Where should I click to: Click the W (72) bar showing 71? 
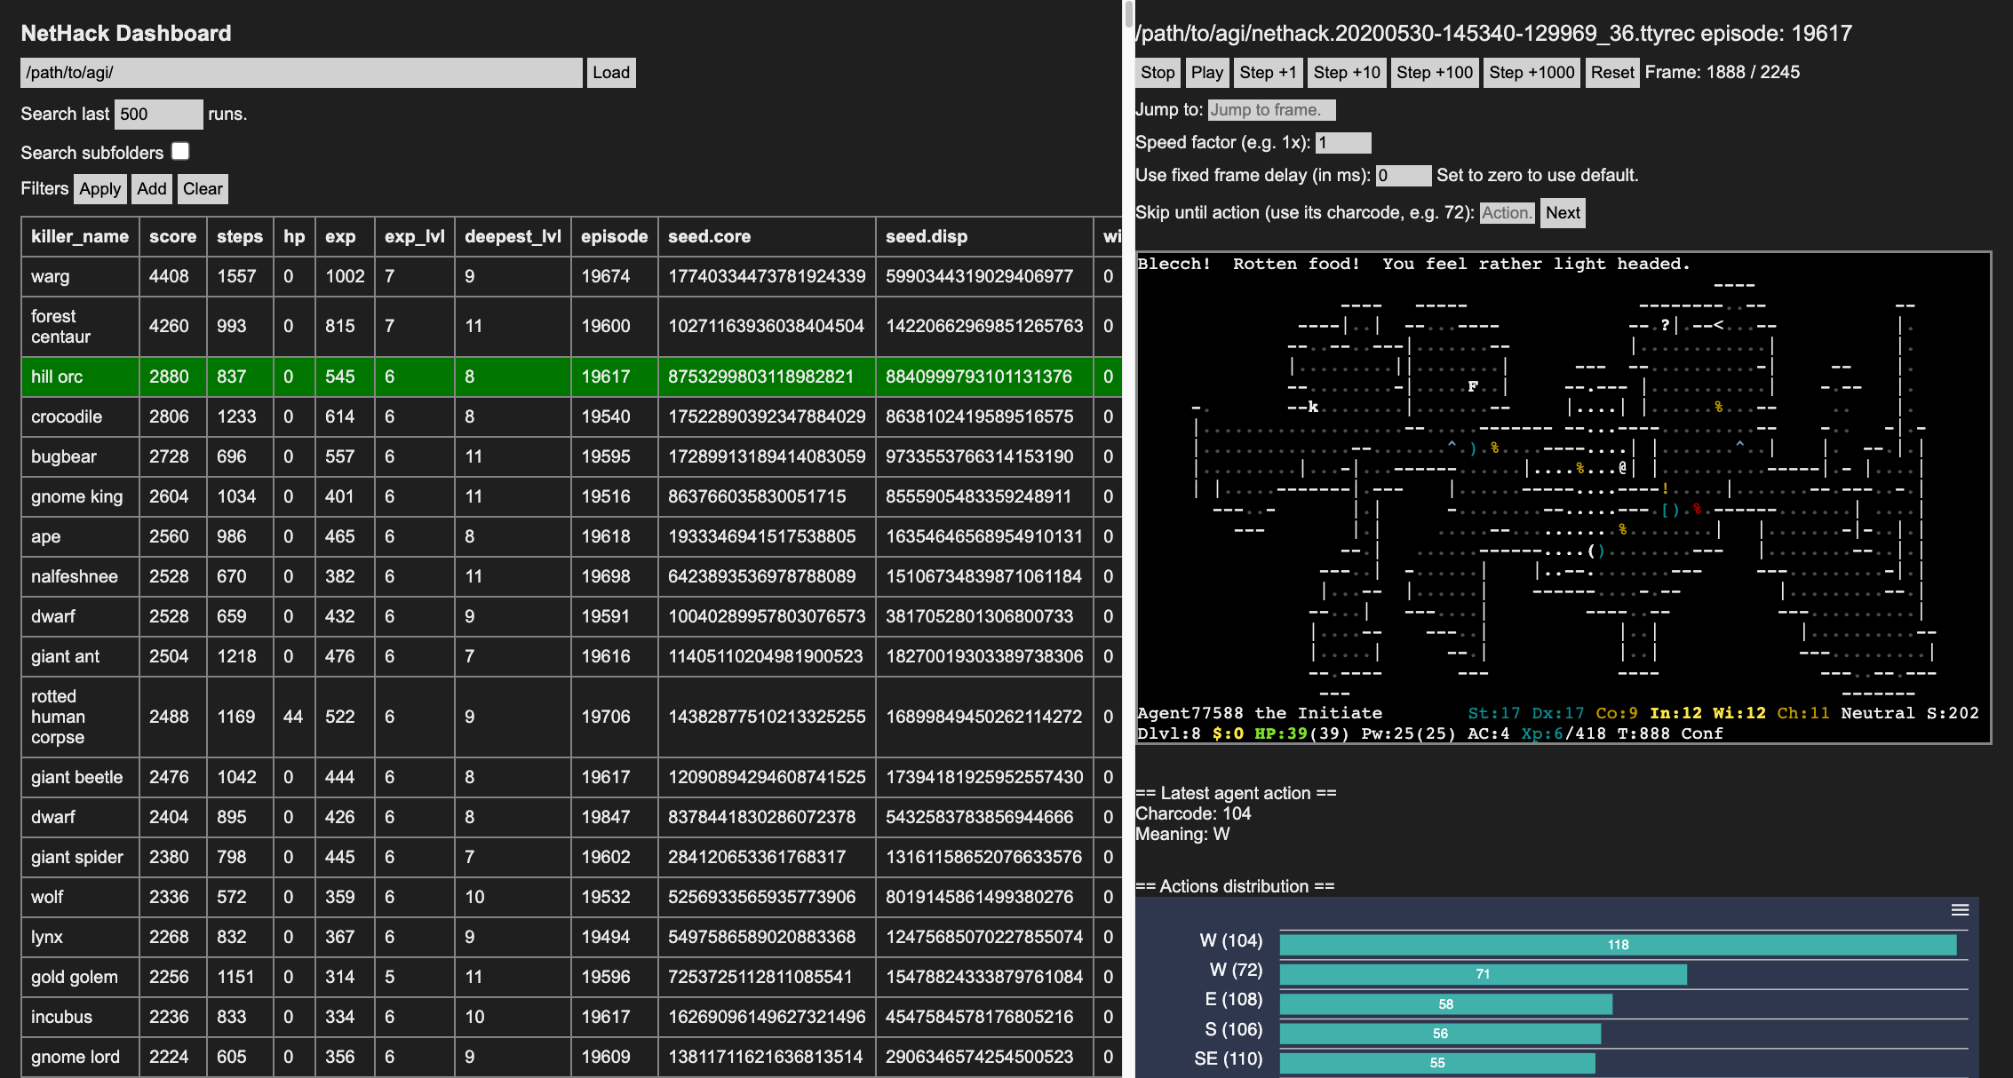point(1483,974)
